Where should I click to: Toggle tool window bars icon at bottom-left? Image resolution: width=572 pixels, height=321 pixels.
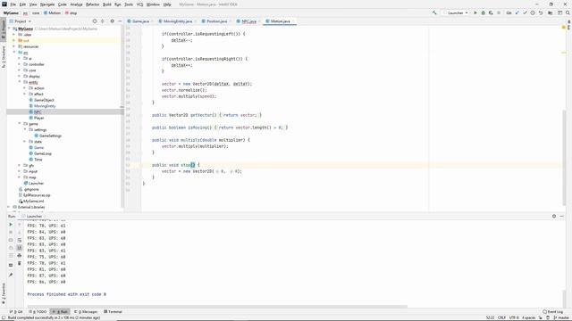coord(3,317)
